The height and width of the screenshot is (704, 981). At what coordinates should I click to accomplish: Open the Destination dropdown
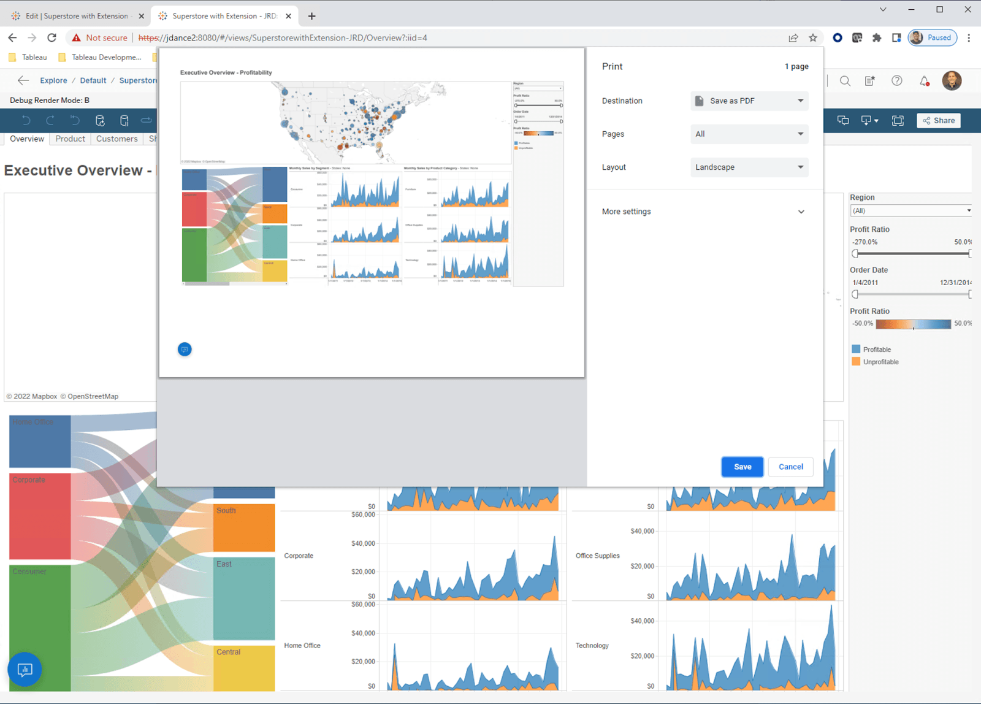tap(749, 101)
